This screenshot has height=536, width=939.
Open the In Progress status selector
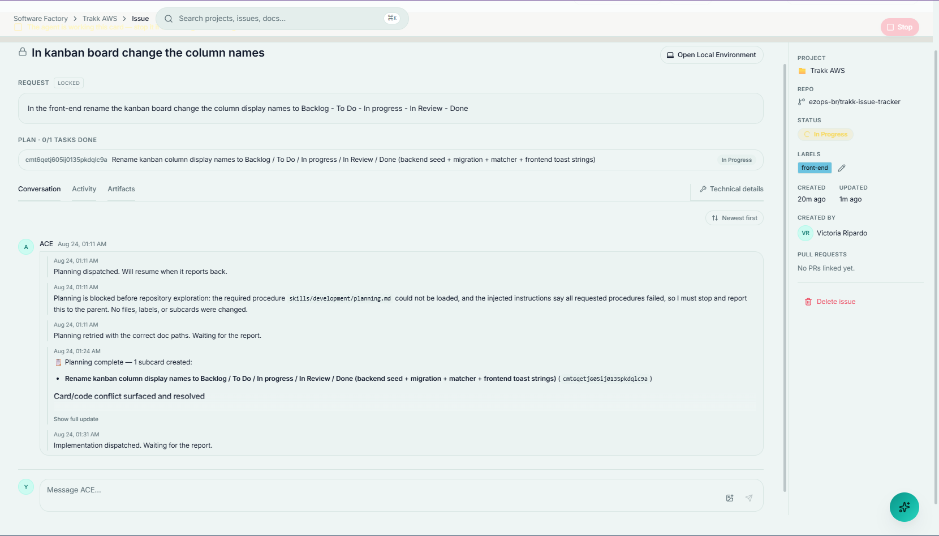tap(825, 135)
